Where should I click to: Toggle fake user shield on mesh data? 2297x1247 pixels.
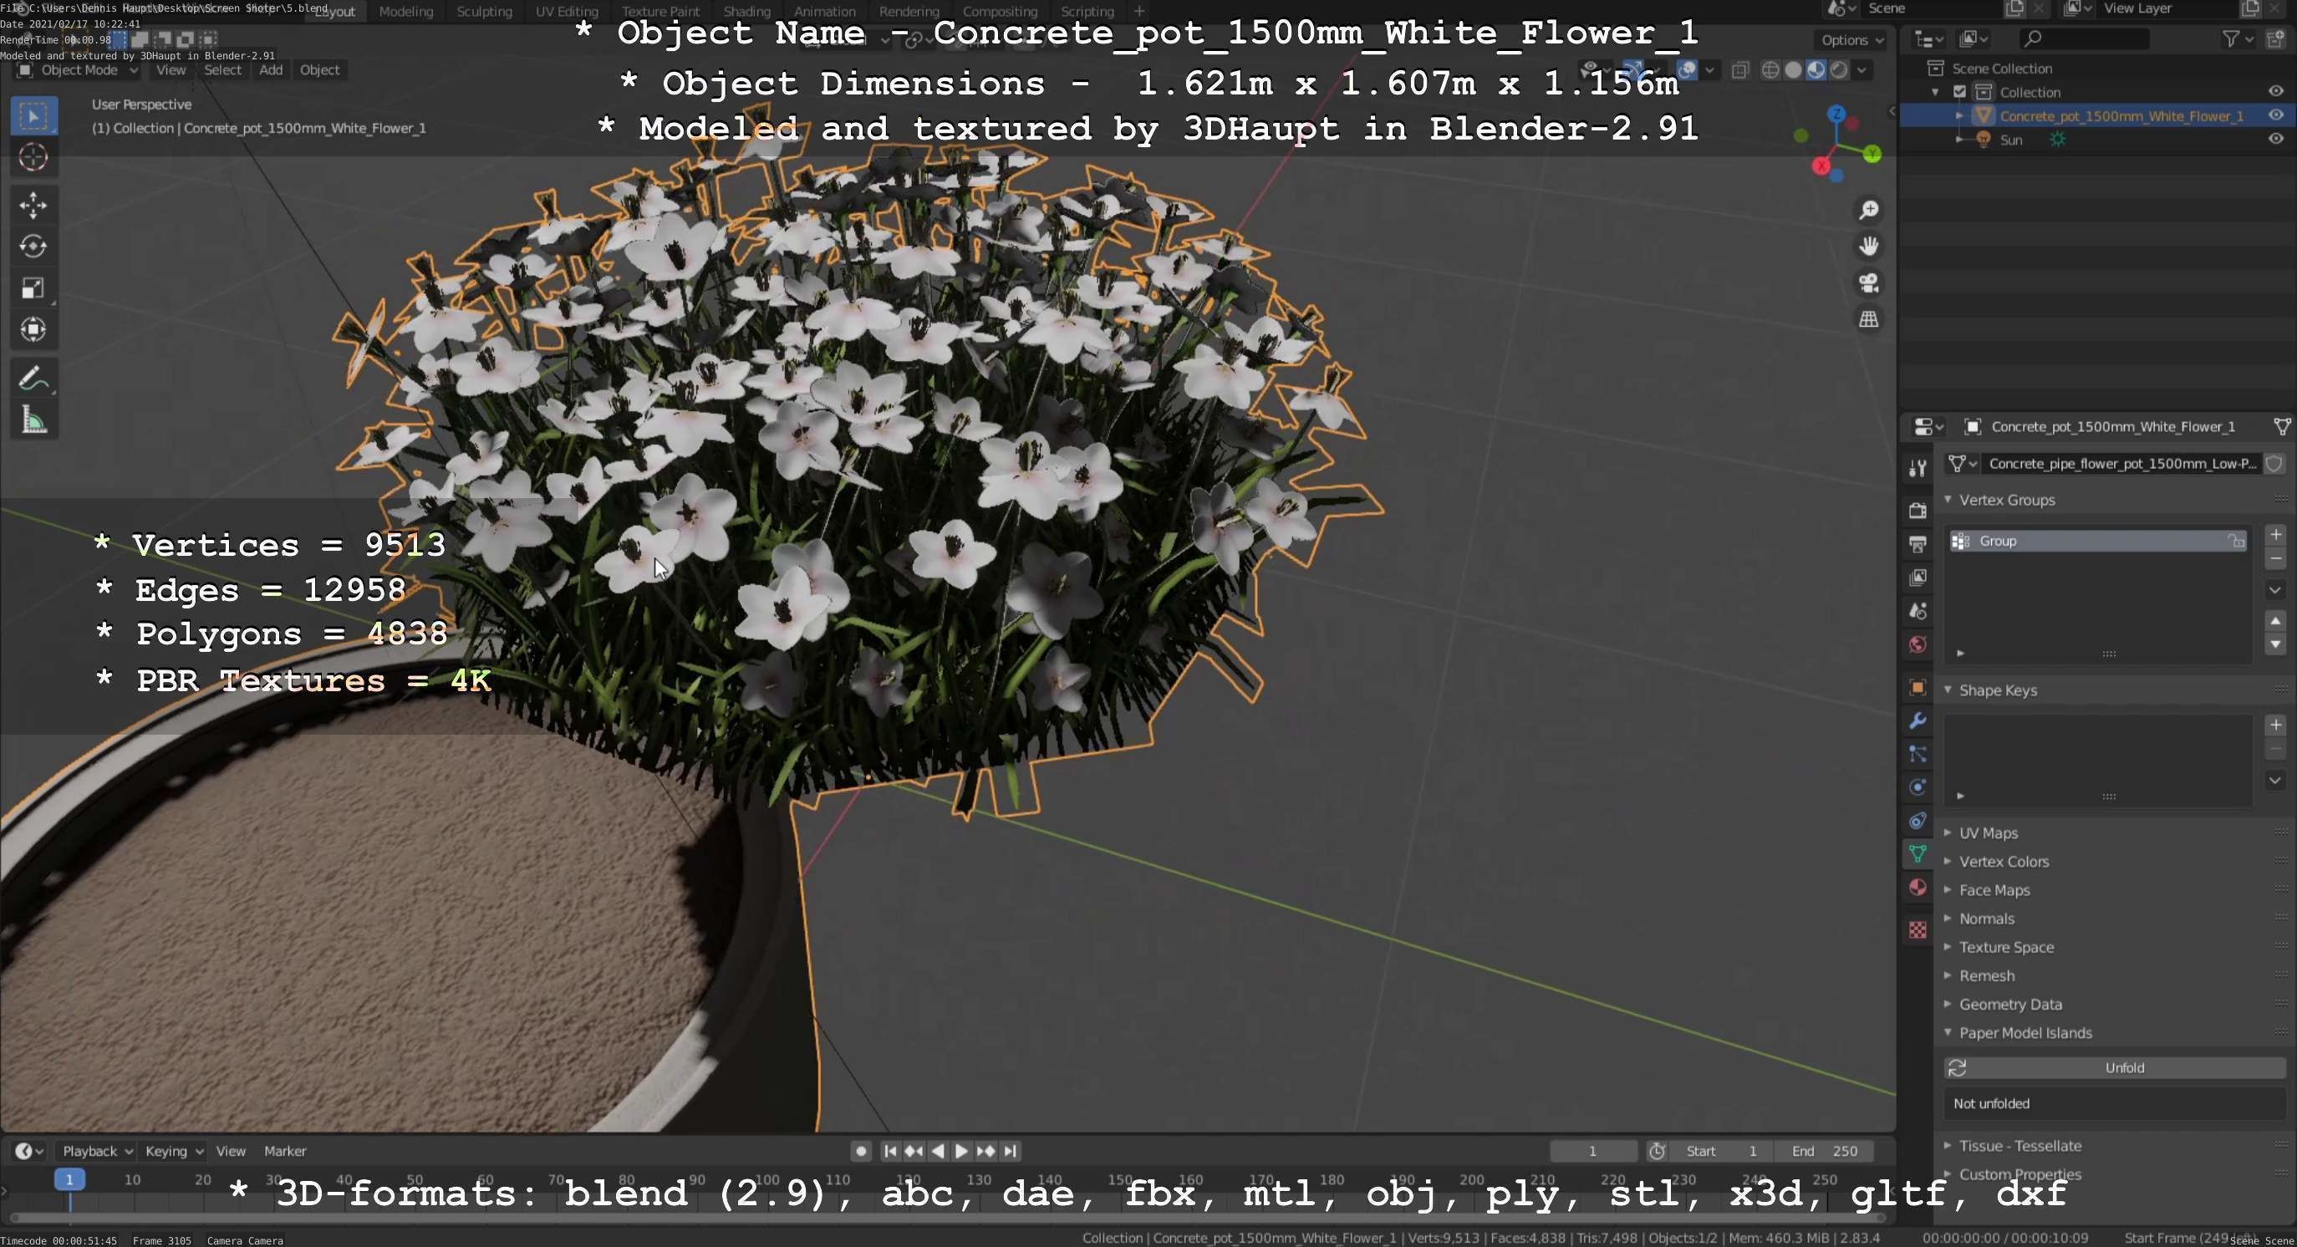click(x=2274, y=464)
